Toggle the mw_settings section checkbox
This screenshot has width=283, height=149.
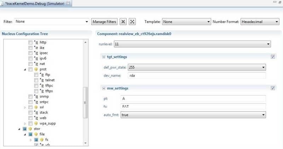click(x=273, y=88)
